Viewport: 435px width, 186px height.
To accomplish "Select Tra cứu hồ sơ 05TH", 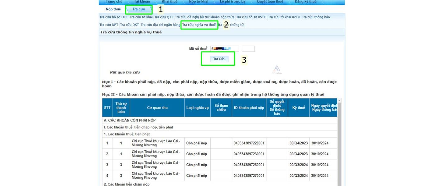I will click(x=251, y=17).
